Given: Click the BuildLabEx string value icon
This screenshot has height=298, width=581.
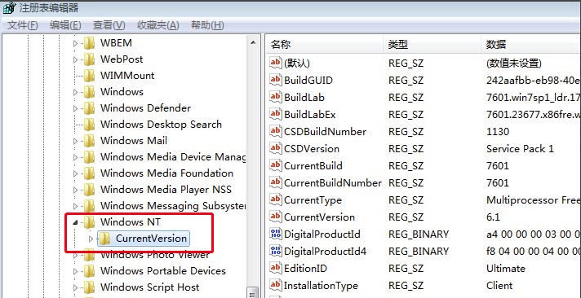Looking at the screenshot, I should click(276, 114).
